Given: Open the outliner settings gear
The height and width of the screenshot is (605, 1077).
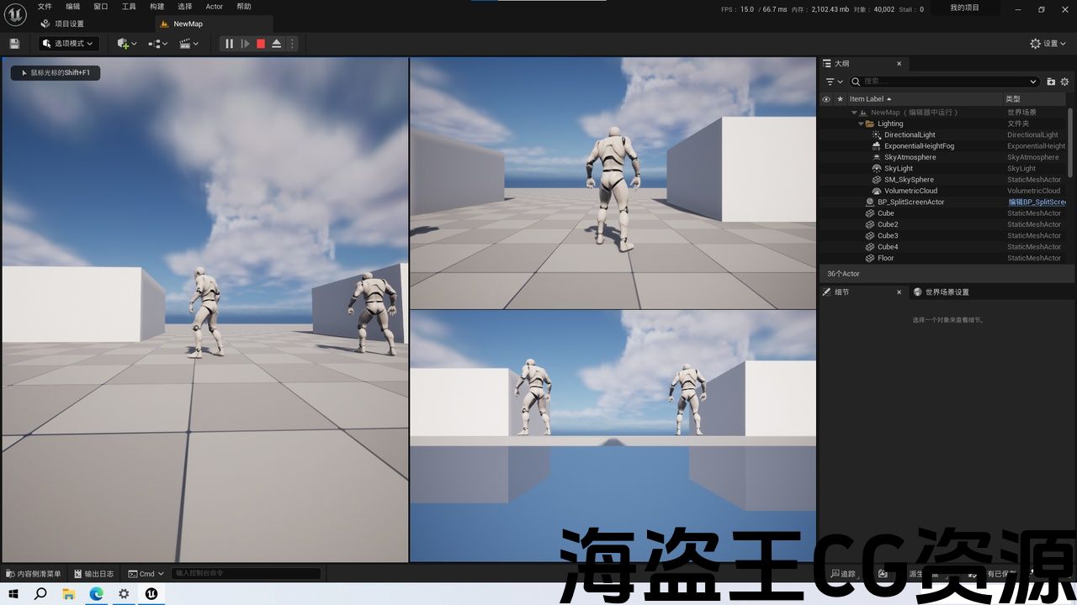Looking at the screenshot, I should tap(1064, 82).
